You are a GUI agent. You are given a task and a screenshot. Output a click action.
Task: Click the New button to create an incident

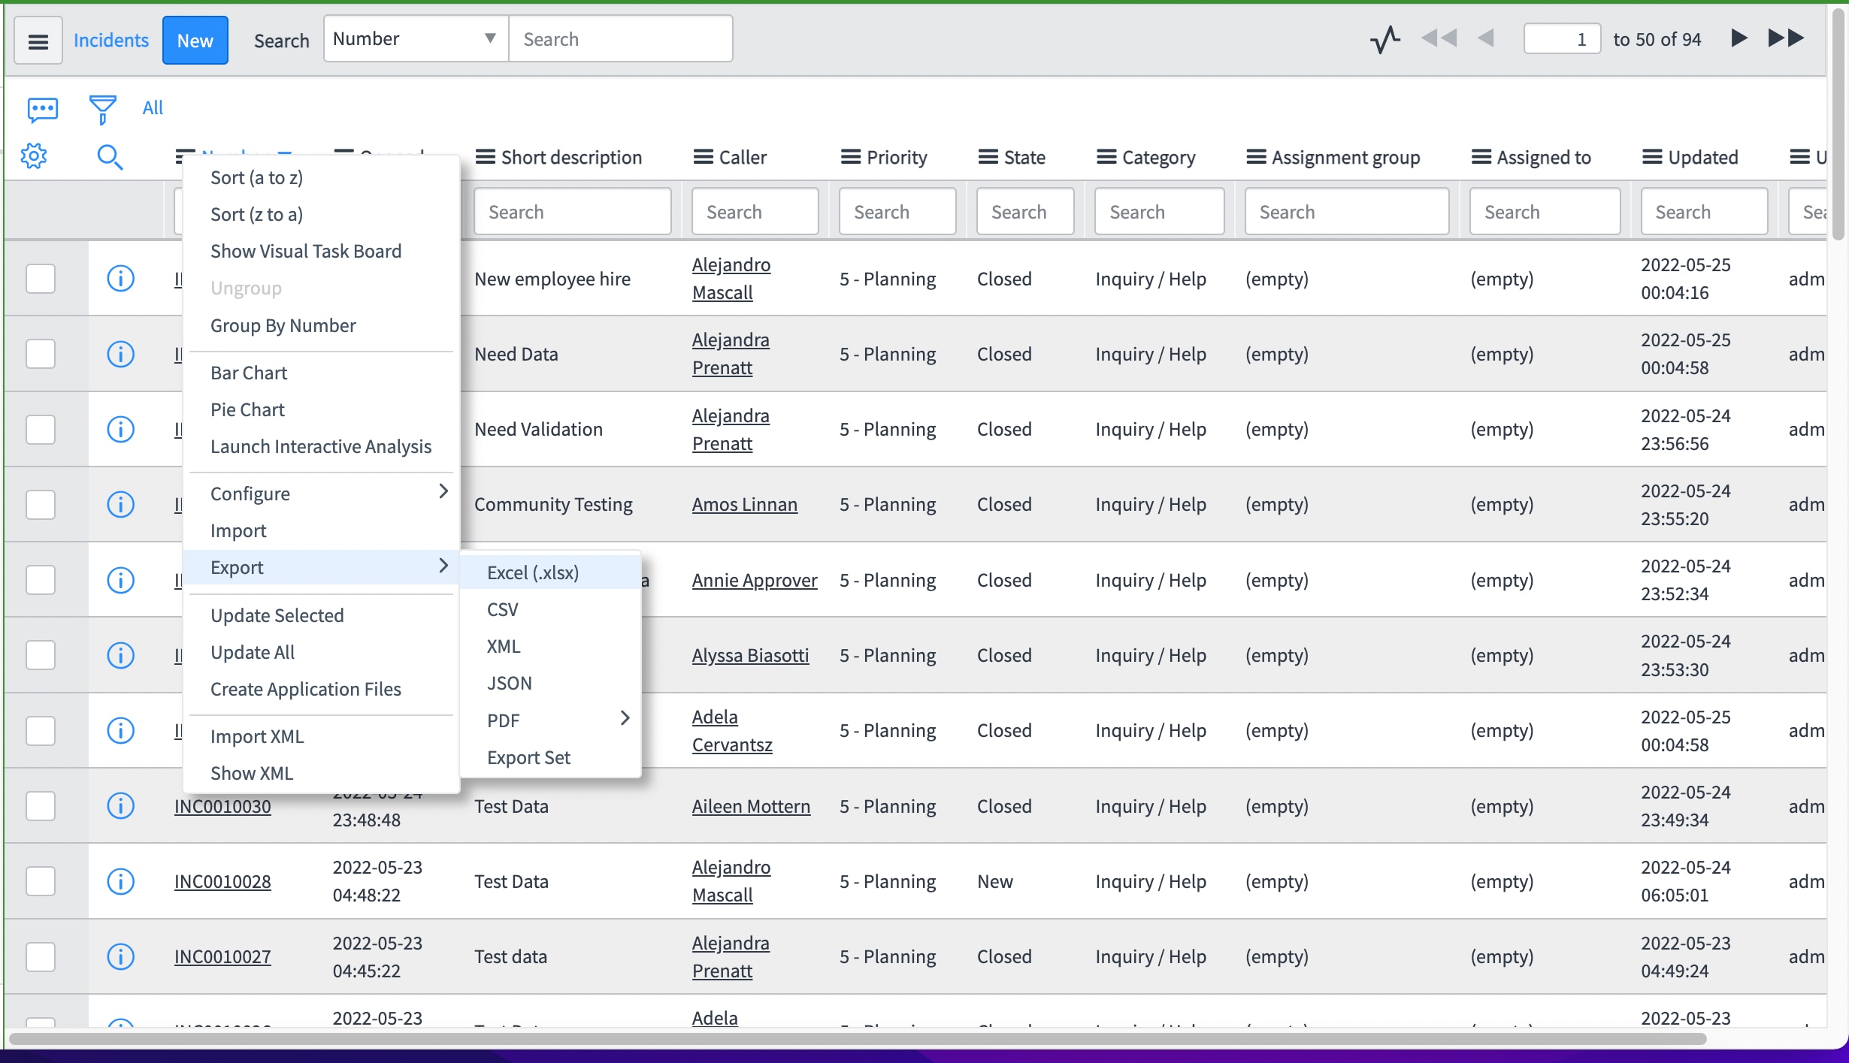(195, 40)
